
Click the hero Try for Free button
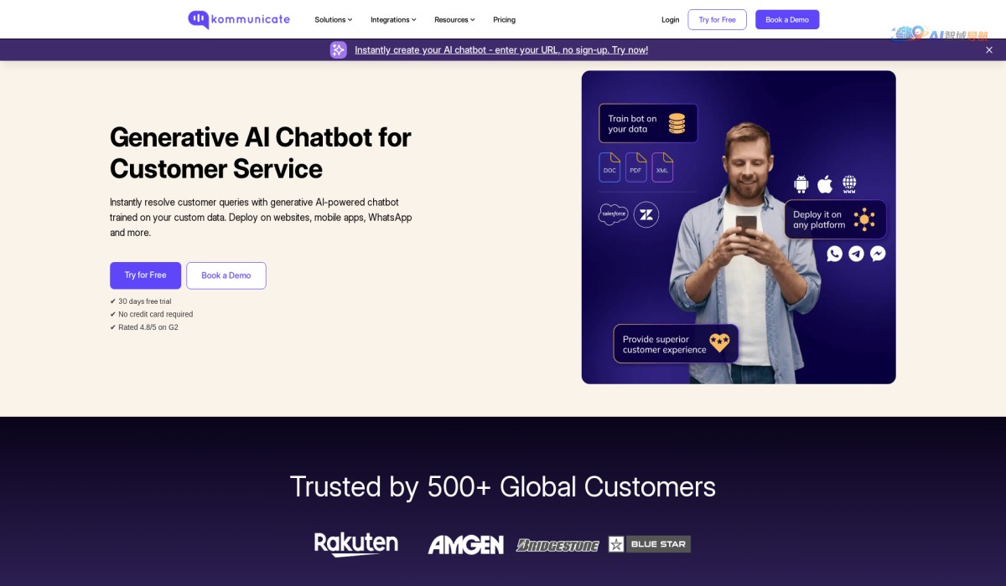tap(145, 275)
